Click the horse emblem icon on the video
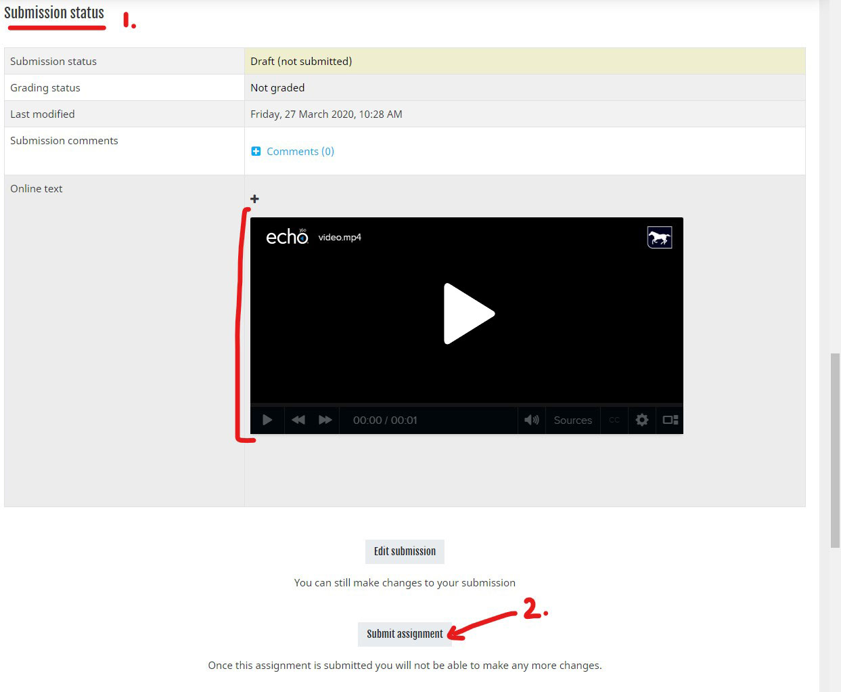This screenshot has width=841, height=692. pyautogui.click(x=659, y=237)
